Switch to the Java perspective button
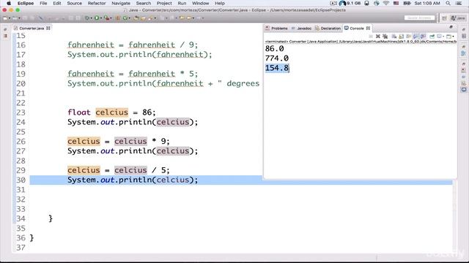This screenshot has width=469, height=263. [458, 18]
